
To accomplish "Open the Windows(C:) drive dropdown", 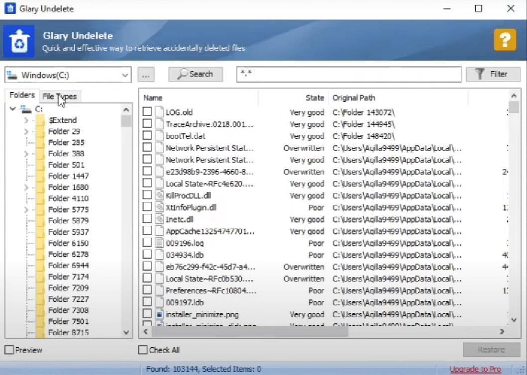I will (x=124, y=75).
